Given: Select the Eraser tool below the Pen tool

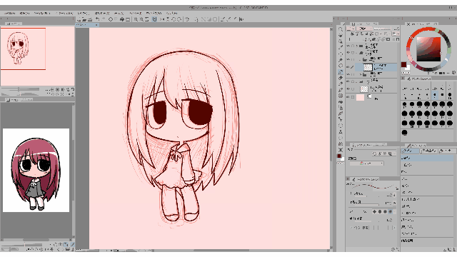Looking at the screenshot, I should (x=341, y=78).
